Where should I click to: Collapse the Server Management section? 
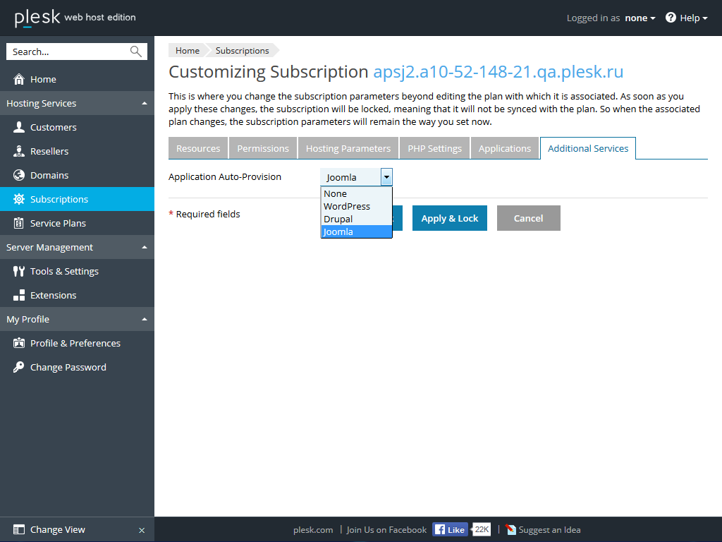pyautogui.click(x=145, y=248)
